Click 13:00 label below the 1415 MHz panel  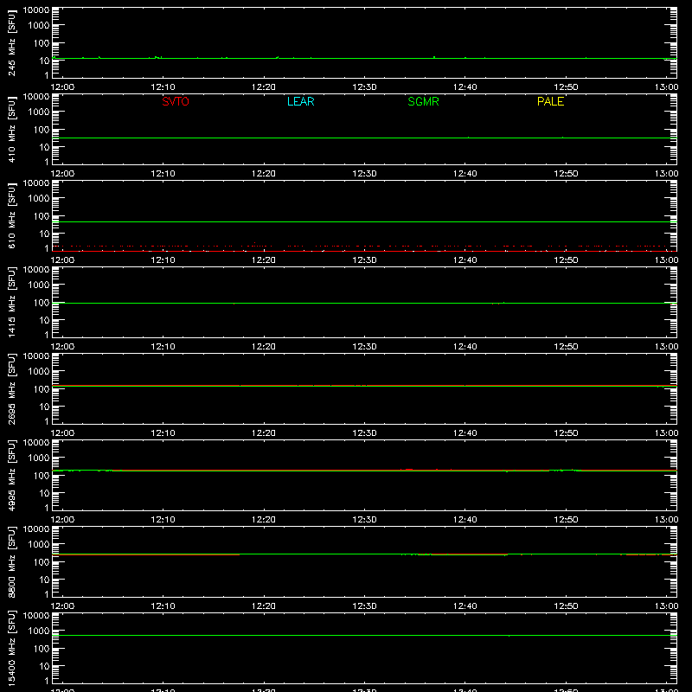(x=666, y=347)
